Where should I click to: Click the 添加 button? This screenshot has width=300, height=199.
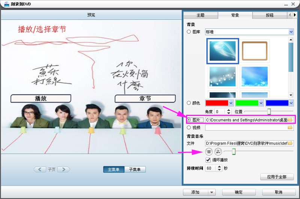tap(195, 192)
